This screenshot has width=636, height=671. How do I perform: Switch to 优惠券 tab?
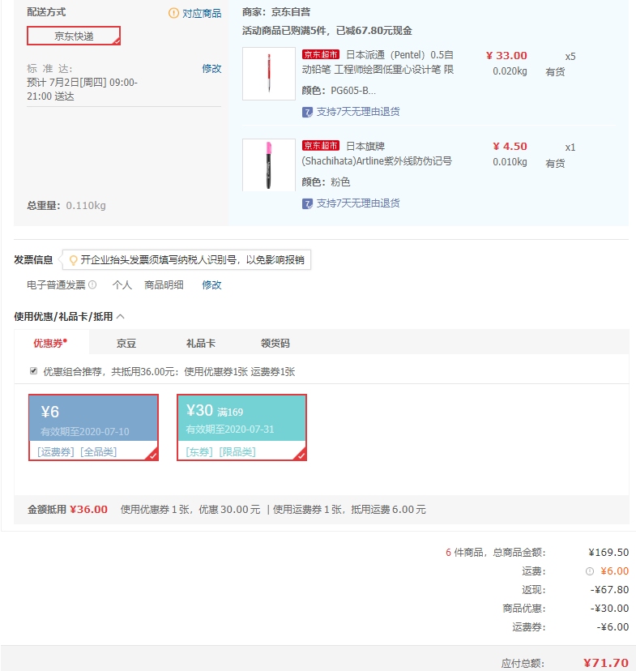coord(50,344)
